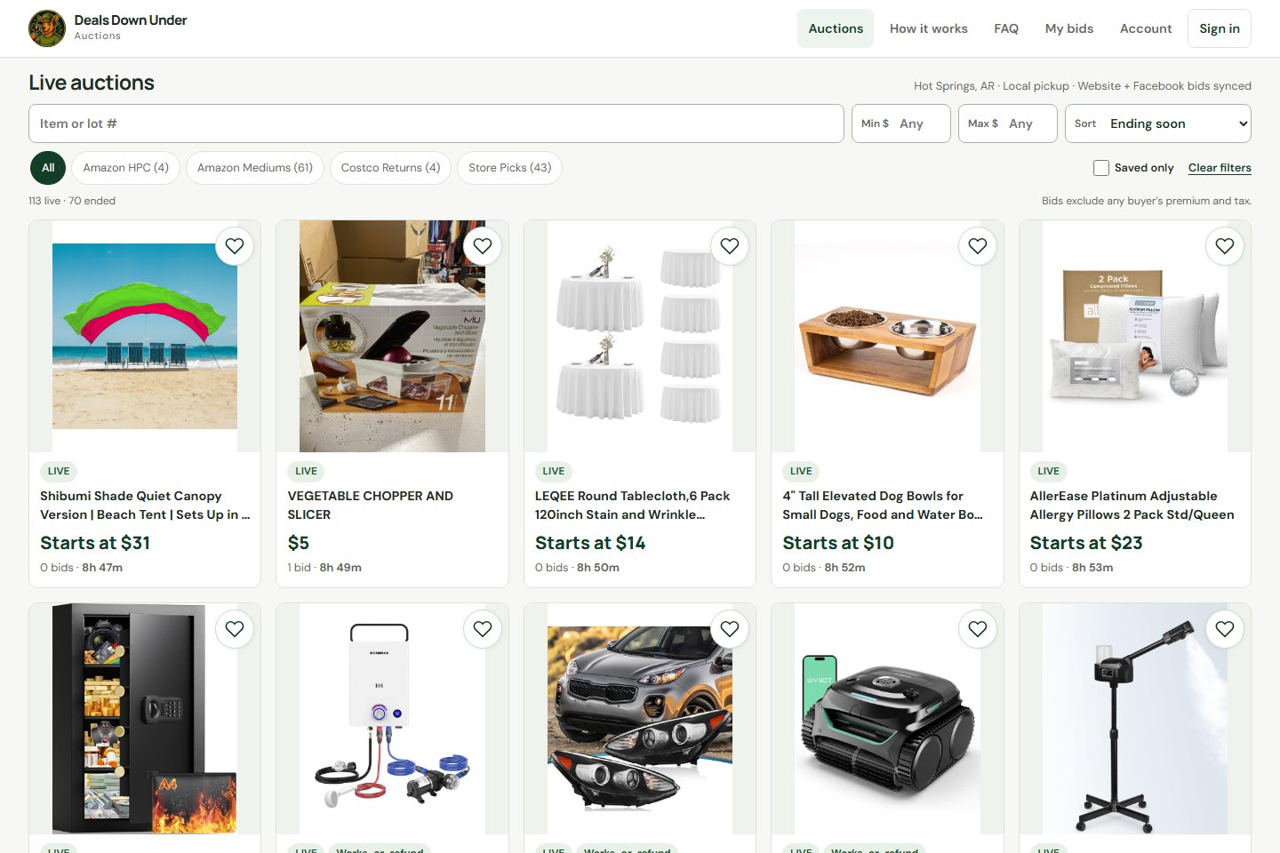Save the tankless water heater listing with heart
The height and width of the screenshot is (853, 1280).
coord(483,629)
